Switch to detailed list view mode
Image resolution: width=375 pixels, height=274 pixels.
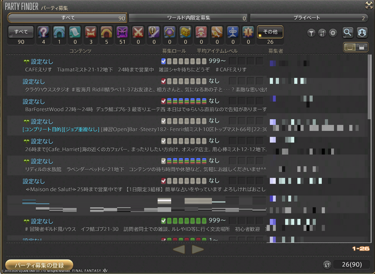pos(350,46)
